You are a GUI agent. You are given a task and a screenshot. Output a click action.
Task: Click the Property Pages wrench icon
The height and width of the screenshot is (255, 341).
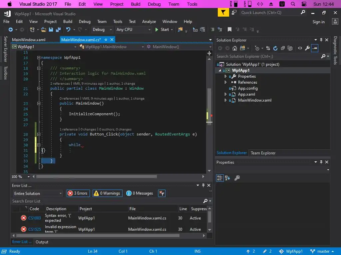tap(237, 178)
